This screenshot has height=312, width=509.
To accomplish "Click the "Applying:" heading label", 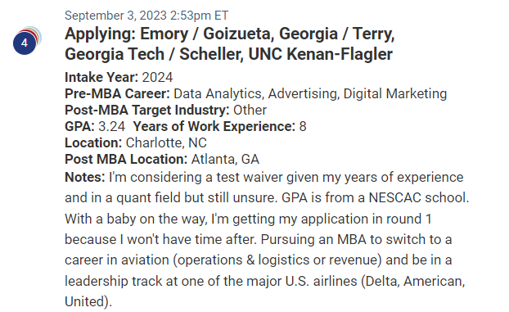I will [100, 34].
